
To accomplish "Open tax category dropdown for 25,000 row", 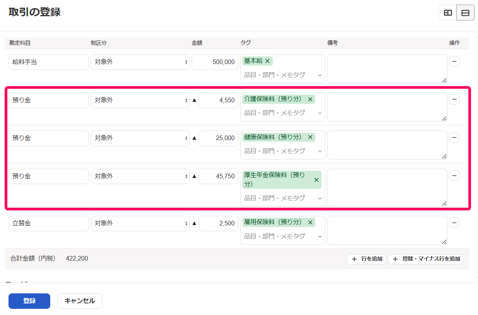I will [140, 138].
